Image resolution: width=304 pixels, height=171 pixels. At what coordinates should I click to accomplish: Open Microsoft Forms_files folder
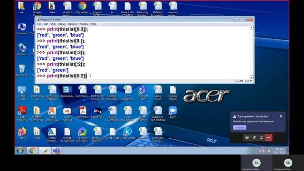37,114
